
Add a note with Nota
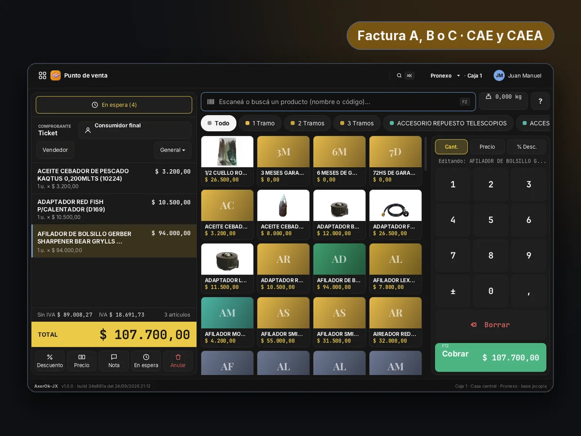[x=114, y=361]
